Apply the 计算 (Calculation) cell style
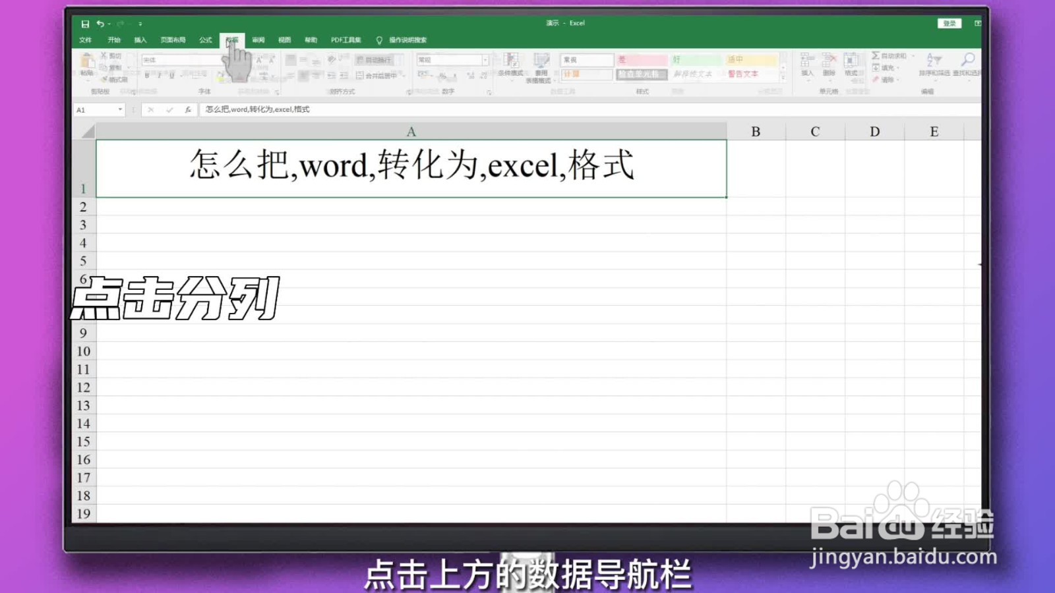Image resolution: width=1055 pixels, height=593 pixels. pos(587,74)
